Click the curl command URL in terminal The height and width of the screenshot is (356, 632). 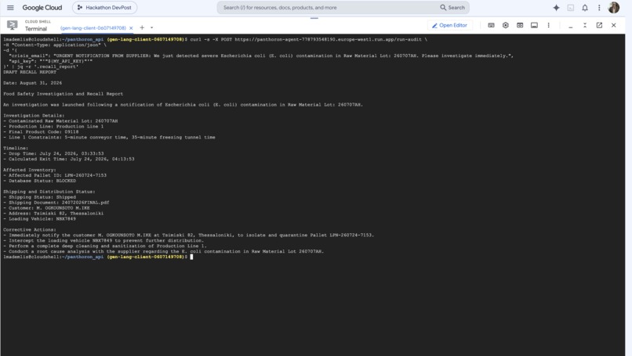pos(328,39)
